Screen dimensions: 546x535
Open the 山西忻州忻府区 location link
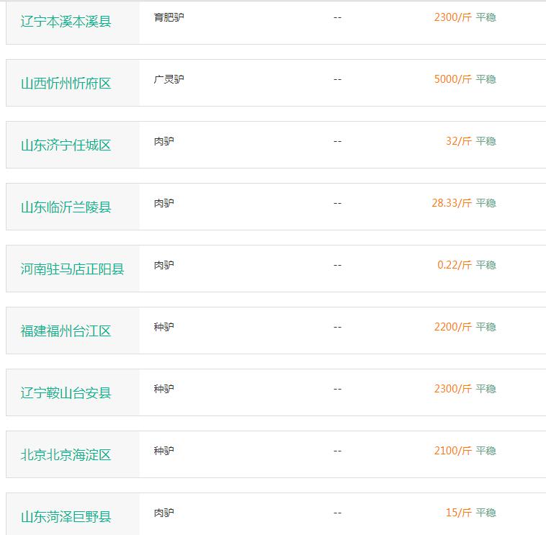click(66, 84)
